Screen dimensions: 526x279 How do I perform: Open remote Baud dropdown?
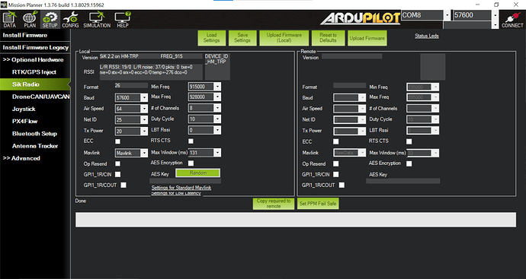[349, 97]
